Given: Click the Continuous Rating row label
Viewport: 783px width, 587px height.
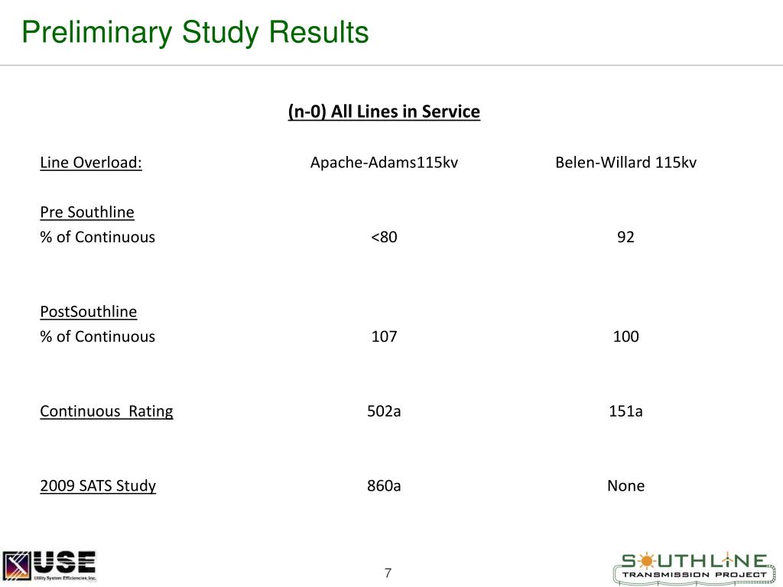Looking at the screenshot, I should click(106, 411).
